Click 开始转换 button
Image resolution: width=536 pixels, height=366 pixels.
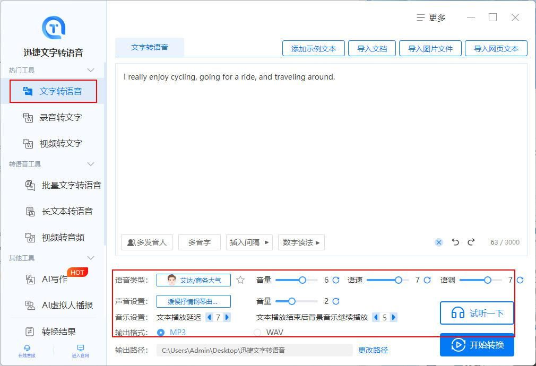click(477, 345)
